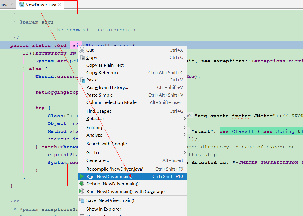The image size is (303, 216).
Task: Click the '@param args' Javadoc tag
Action: click(37, 22)
